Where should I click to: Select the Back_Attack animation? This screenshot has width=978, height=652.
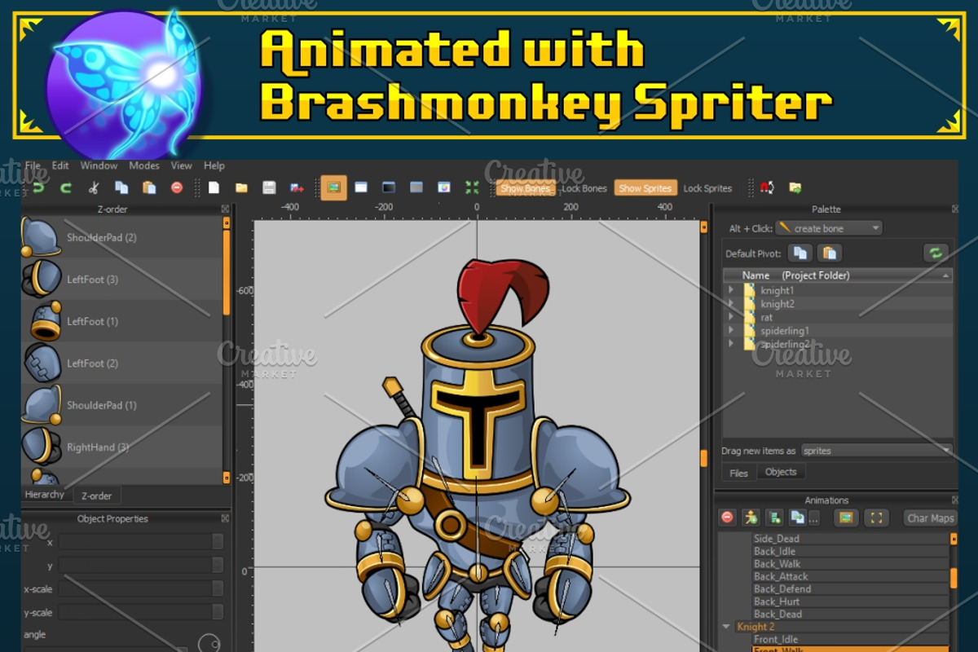(850, 576)
